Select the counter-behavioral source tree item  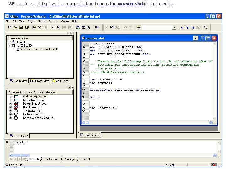(39, 49)
